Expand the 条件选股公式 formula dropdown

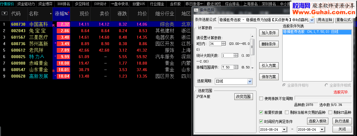click(312, 20)
